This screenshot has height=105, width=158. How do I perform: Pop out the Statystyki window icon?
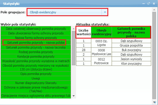point(149,3)
